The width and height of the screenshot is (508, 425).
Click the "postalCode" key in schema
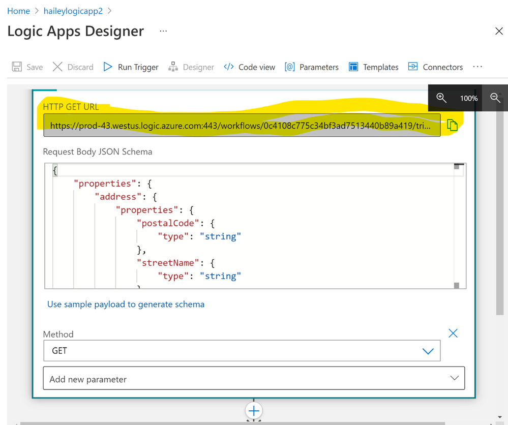pyautogui.click(x=167, y=223)
